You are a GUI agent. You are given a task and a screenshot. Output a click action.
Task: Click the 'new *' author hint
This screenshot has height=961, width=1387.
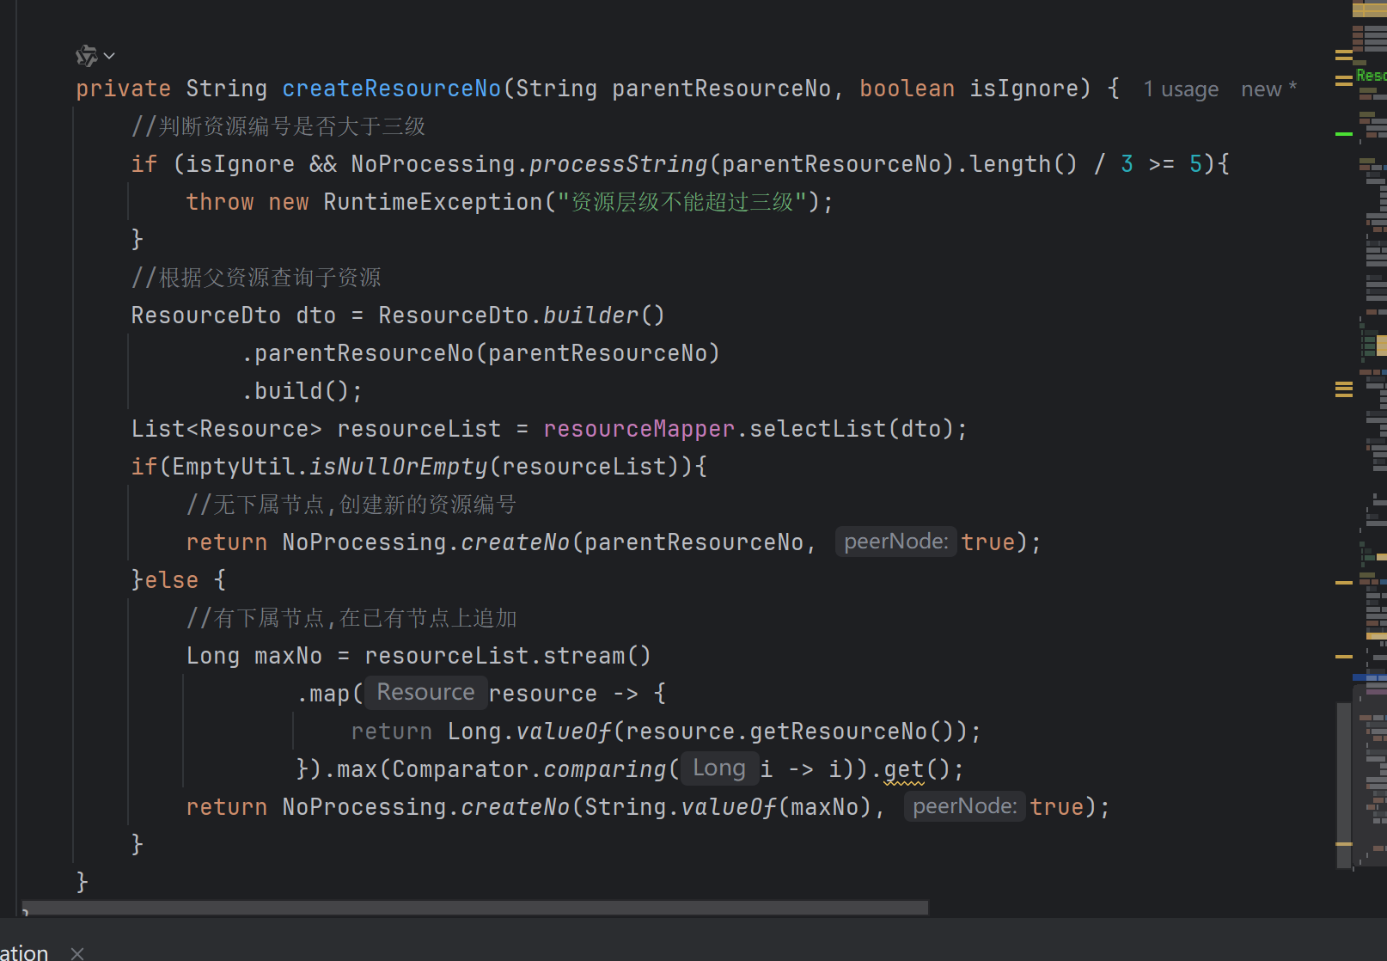pos(1268,89)
